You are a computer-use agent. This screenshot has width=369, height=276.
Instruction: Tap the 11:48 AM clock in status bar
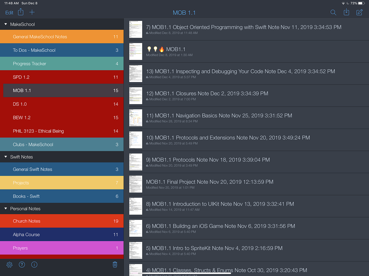pyautogui.click(x=11, y=3)
